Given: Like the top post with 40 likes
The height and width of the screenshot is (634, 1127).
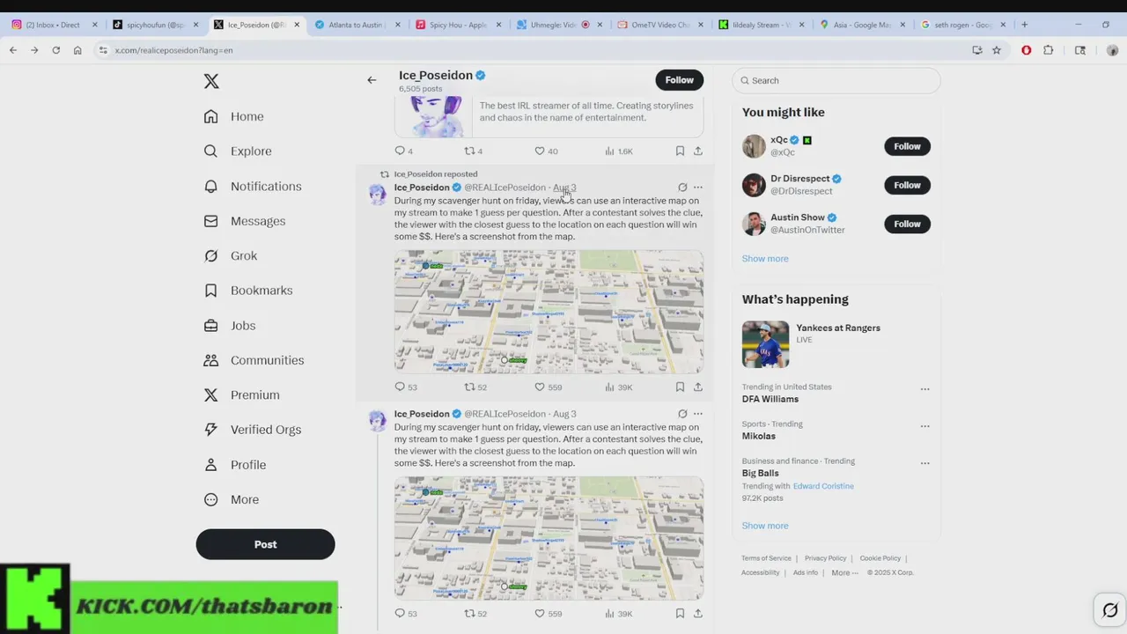Looking at the screenshot, I should [x=546, y=151].
